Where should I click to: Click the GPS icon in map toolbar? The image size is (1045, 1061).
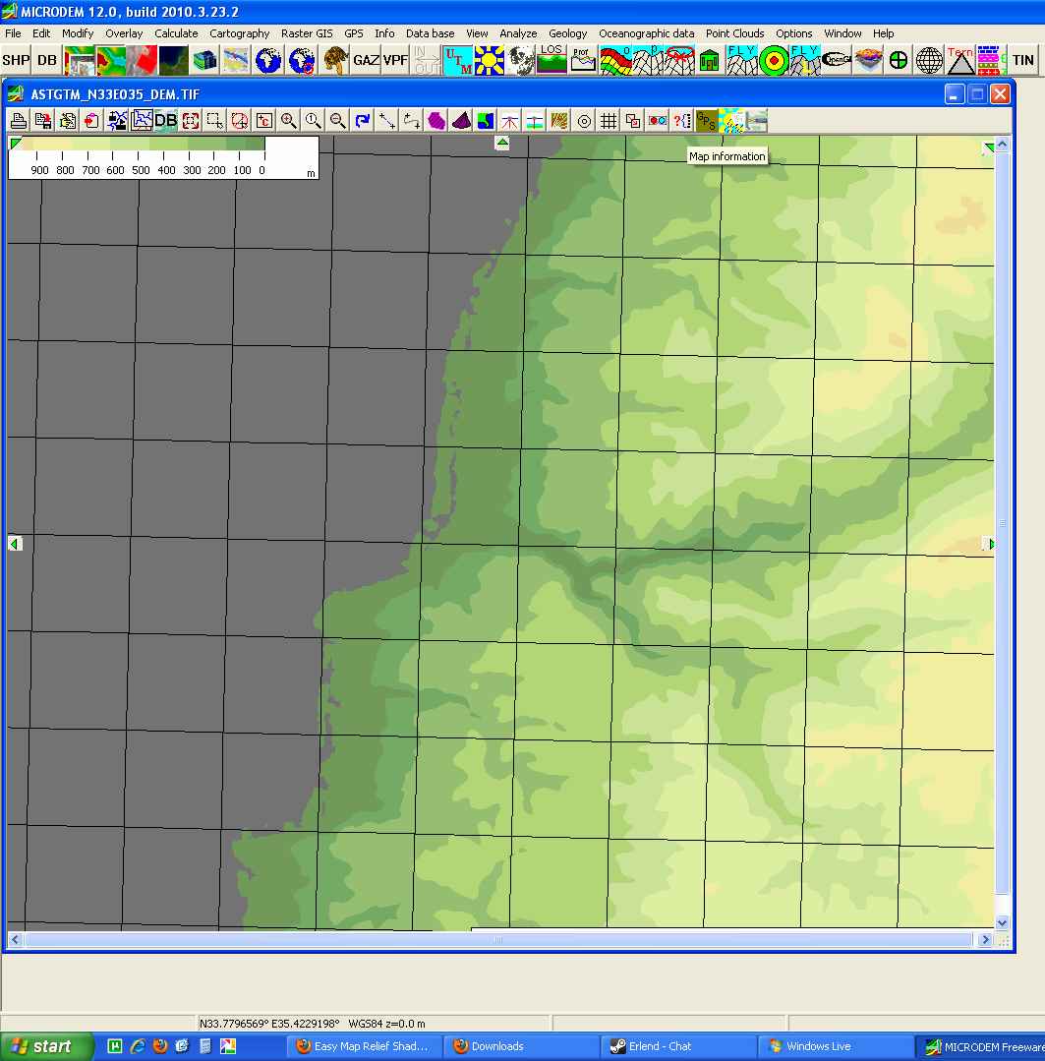[706, 121]
